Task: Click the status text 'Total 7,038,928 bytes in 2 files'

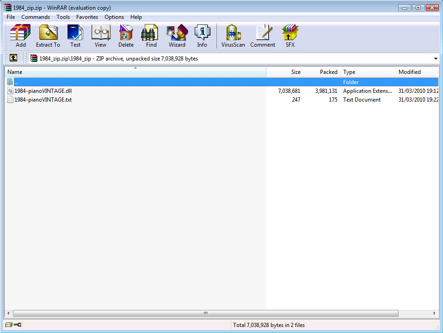Action: click(269, 325)
